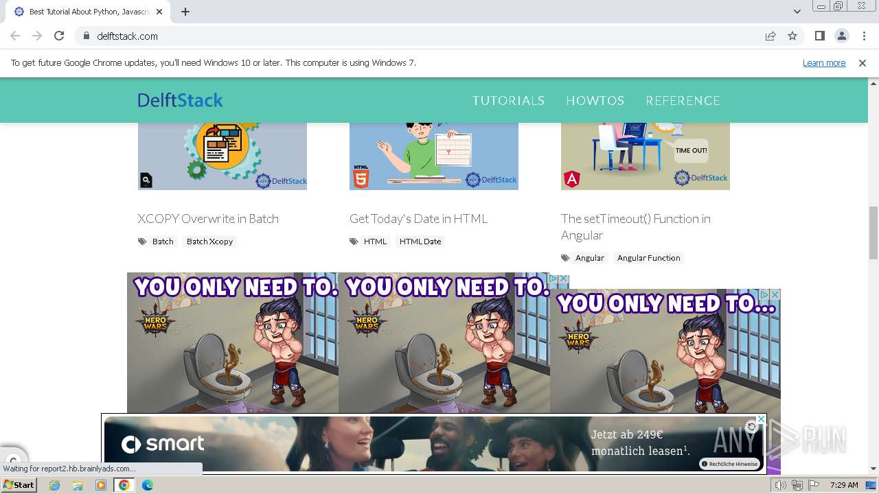Close the middle Hero Wars ad
This screenshot has height=494, width=879.
(x=564, y=279)
